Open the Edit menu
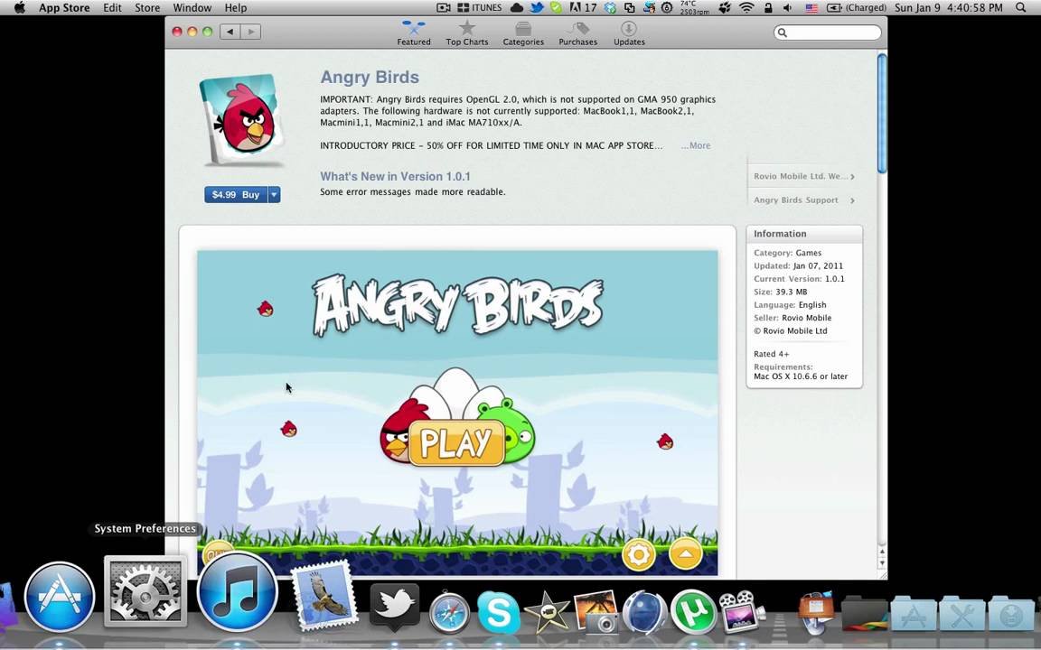1041x650 pixels. click(x=112, y=8)
